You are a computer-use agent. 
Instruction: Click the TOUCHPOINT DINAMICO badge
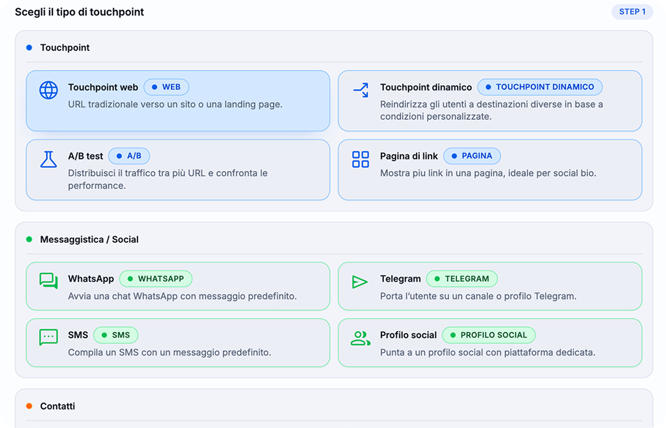(x=540, y=87)
